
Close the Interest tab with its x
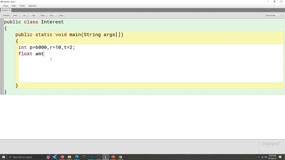point(9,10)
